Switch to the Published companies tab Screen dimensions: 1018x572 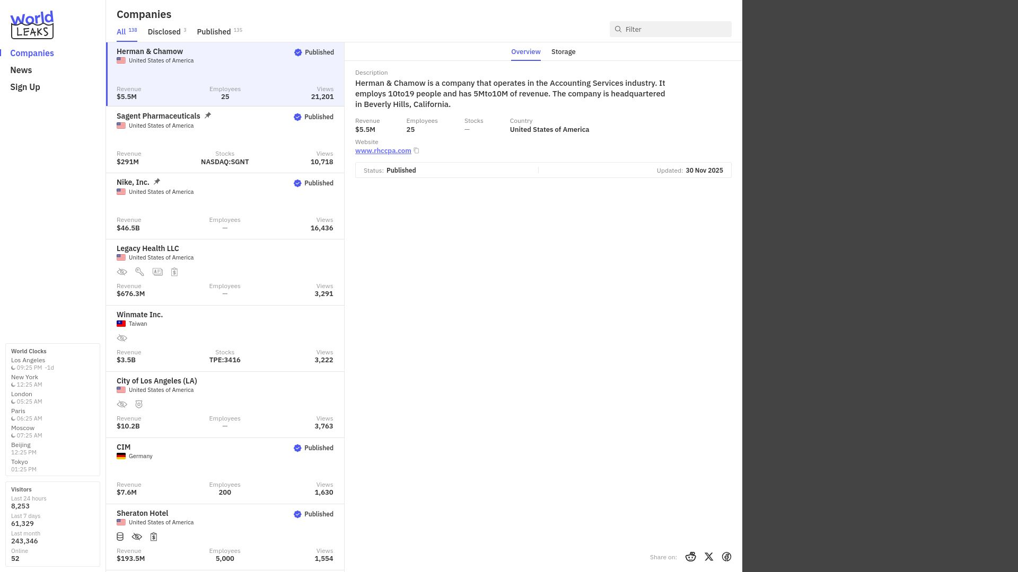click(x=220, y=31)
